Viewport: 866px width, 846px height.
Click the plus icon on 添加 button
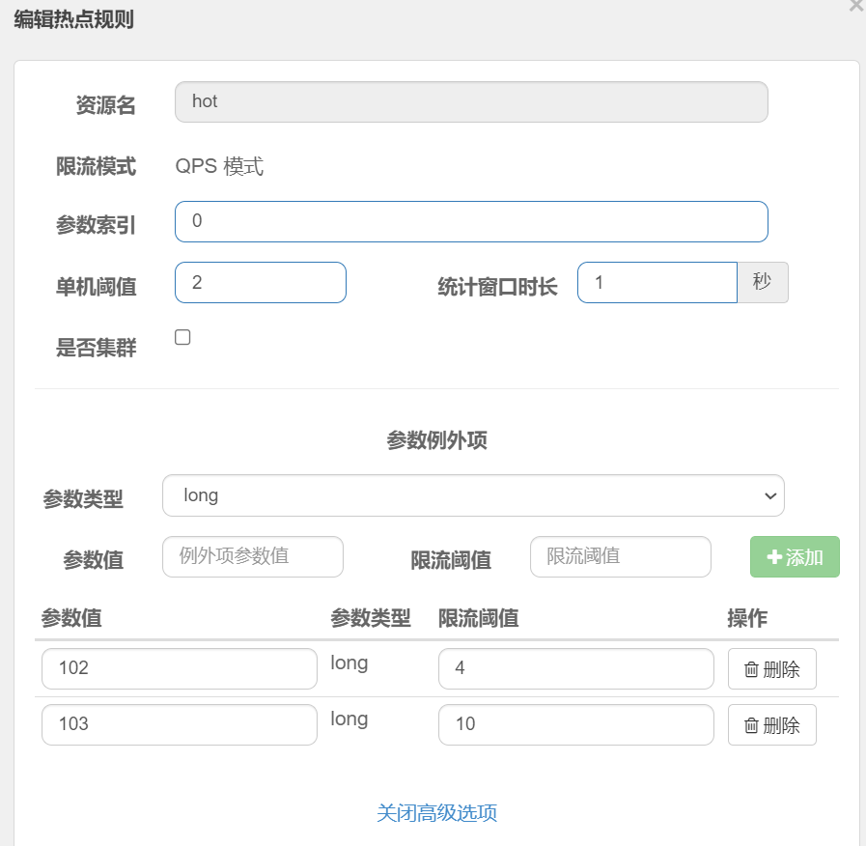[774, 557]
